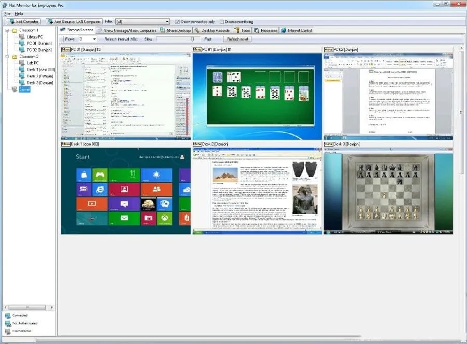Screen dimensions: 467x344
Task: Open the Rows count dropdown
Action: click(94, 39)
